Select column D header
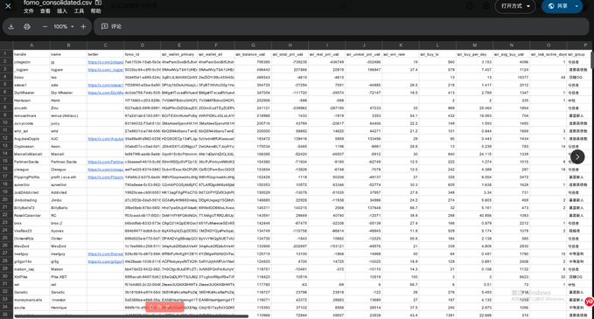The image size is (594, 319). point(142,45)
